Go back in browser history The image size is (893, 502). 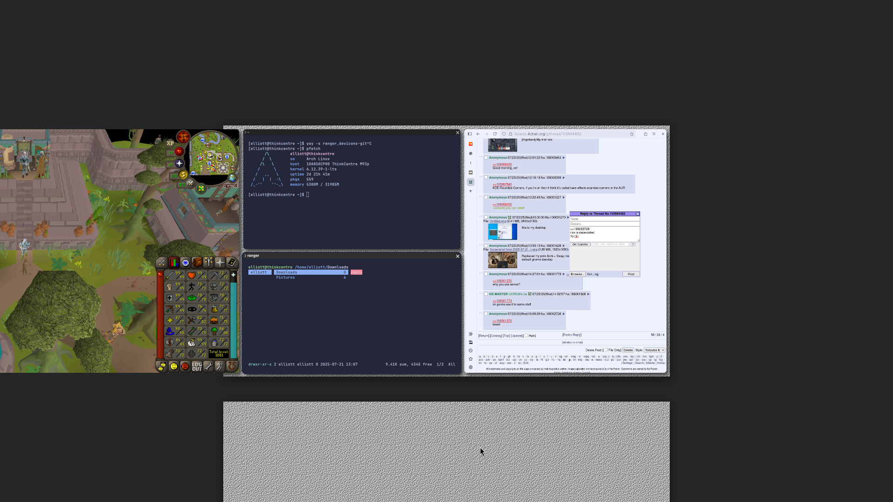coord(478,134)
